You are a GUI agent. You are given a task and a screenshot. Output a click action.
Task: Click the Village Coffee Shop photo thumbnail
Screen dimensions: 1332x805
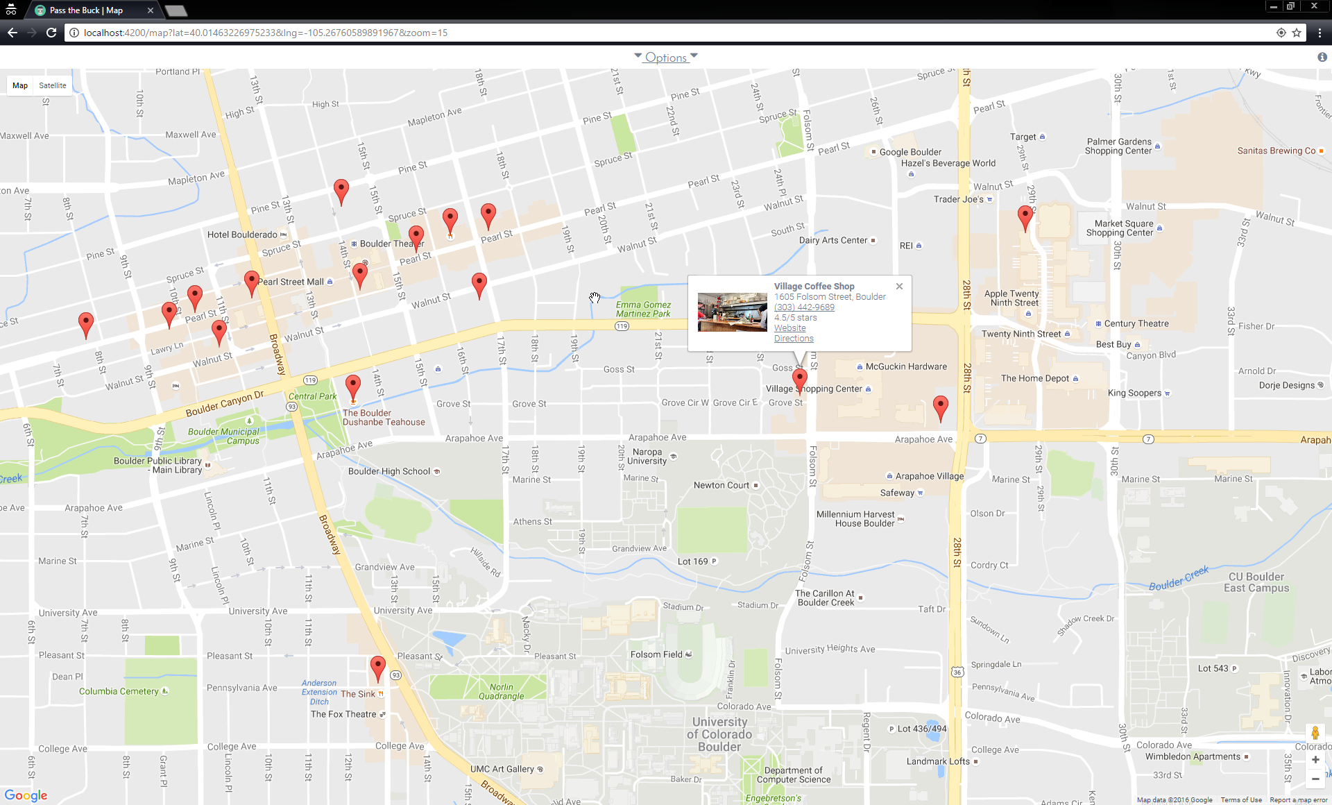(x=732, y=312)
